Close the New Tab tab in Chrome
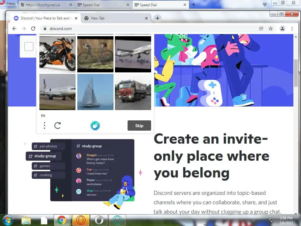This screenshot has width=301, height=226. (146, 18)
